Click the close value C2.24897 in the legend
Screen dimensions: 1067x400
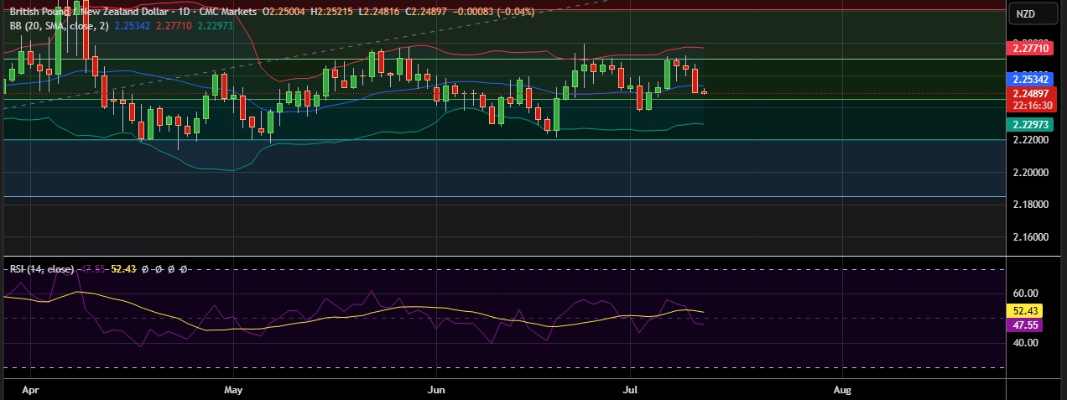coord(425,13)
